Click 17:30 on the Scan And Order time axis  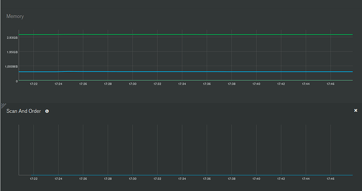pyautogui.click(x=133, y=179)
